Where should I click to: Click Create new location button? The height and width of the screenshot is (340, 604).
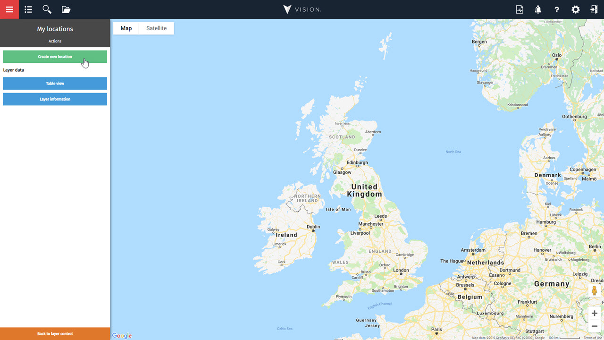coord(55,57)
